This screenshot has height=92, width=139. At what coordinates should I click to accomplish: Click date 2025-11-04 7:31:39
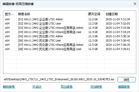(118, 19)
